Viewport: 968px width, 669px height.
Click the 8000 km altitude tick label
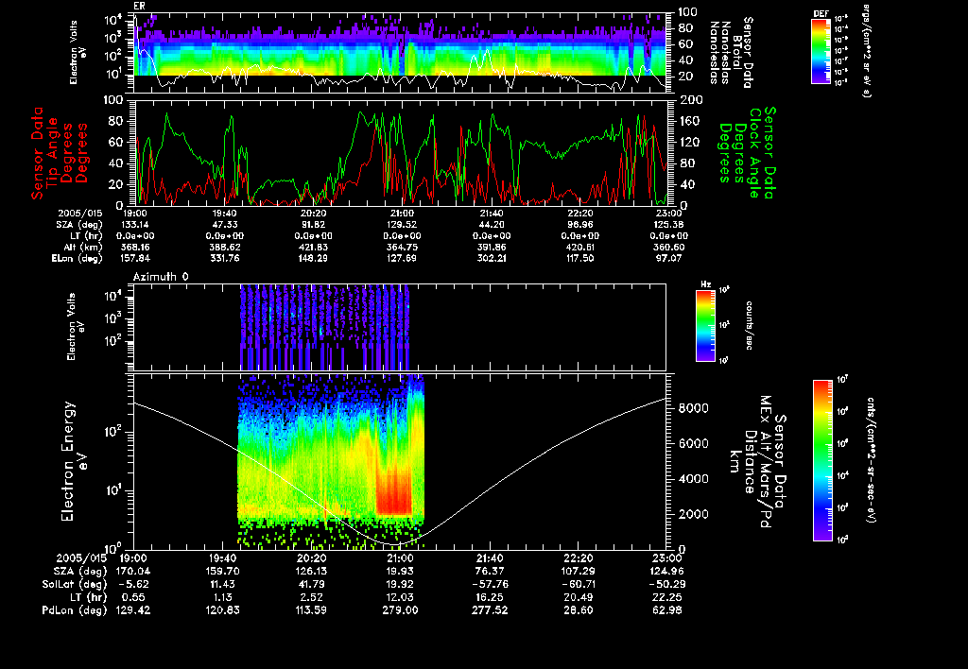click(693, 408)
